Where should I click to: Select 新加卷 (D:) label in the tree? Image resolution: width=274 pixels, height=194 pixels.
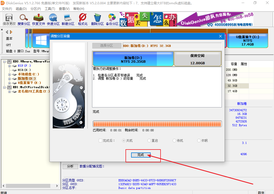(26, 79)
